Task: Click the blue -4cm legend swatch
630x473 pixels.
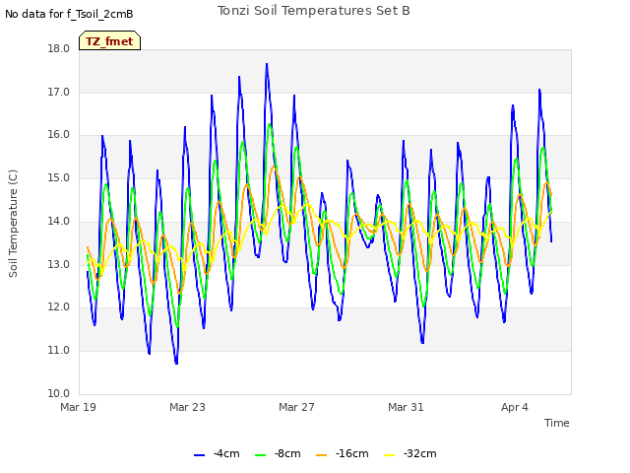Action: [x=199, y=455]
